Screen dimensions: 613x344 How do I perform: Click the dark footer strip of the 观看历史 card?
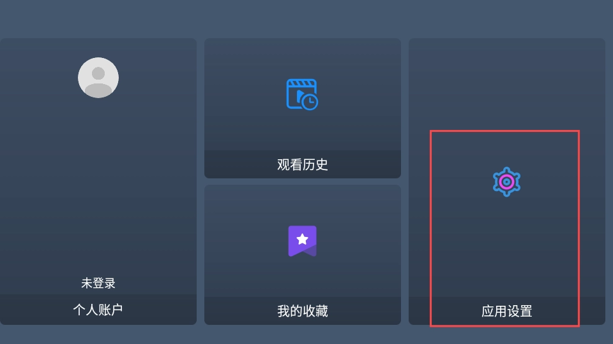coord(302,164)
